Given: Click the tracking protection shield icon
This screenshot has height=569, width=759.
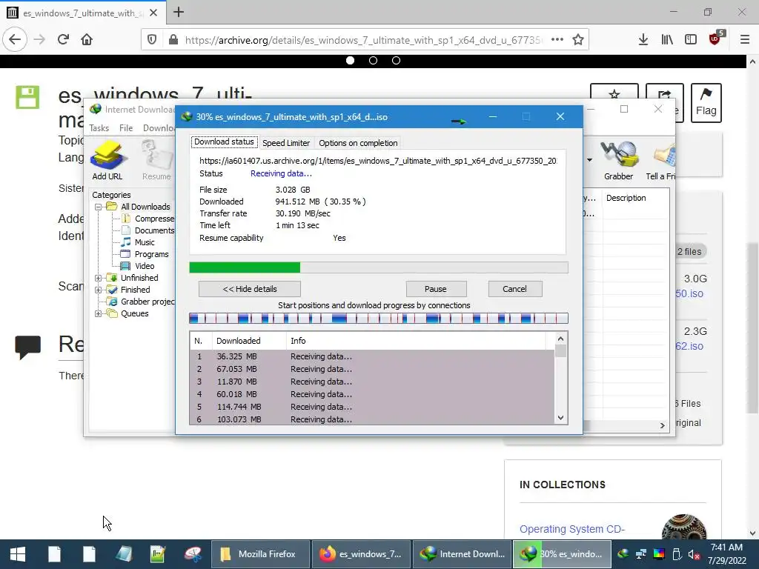Looking at the screenshot, I should [x=152, y=40].
